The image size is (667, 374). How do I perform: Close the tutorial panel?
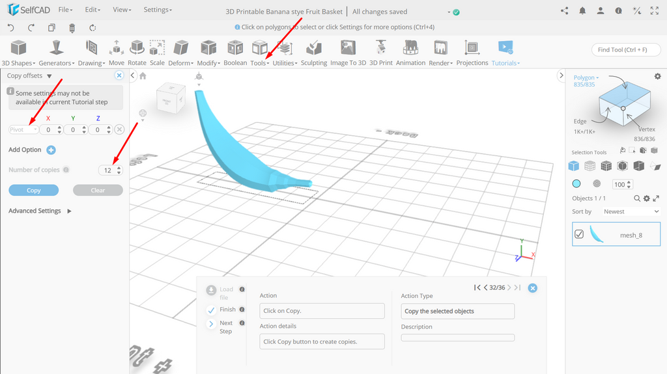tap(532, 288)
